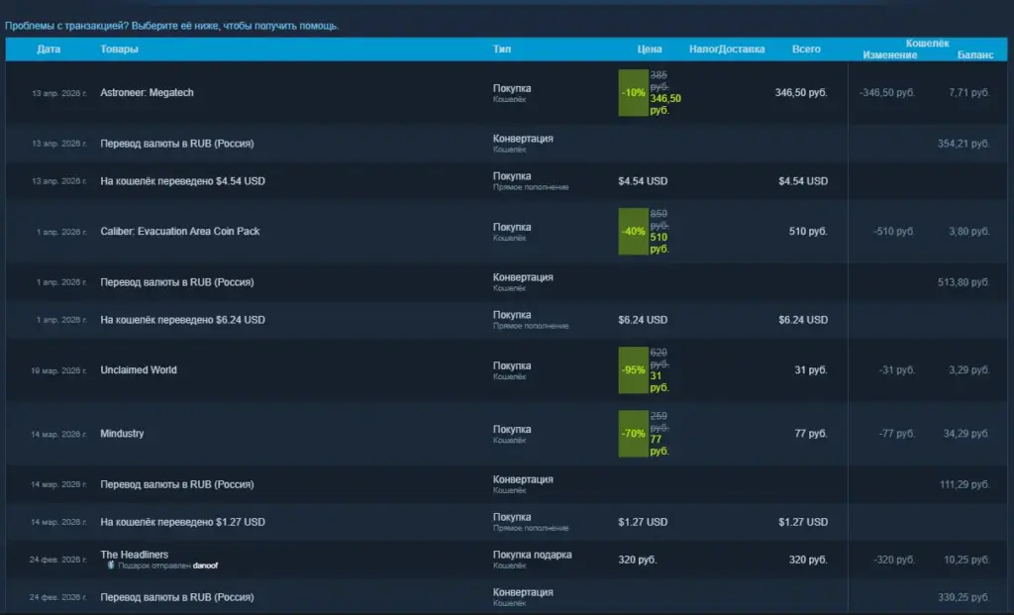The image size is (1014, 615).
Task: Click the -40% discount badge for Caliber
Action: [x=633, y=232]
